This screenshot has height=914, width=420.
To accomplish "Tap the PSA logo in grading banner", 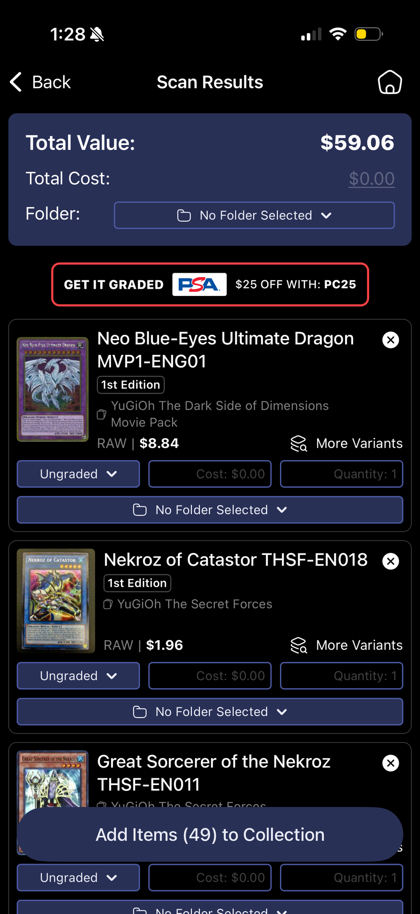I will tap(199, 285).
